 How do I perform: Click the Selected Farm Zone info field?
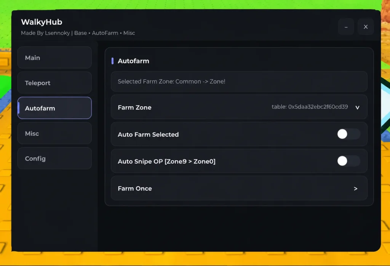pos(239,82)
